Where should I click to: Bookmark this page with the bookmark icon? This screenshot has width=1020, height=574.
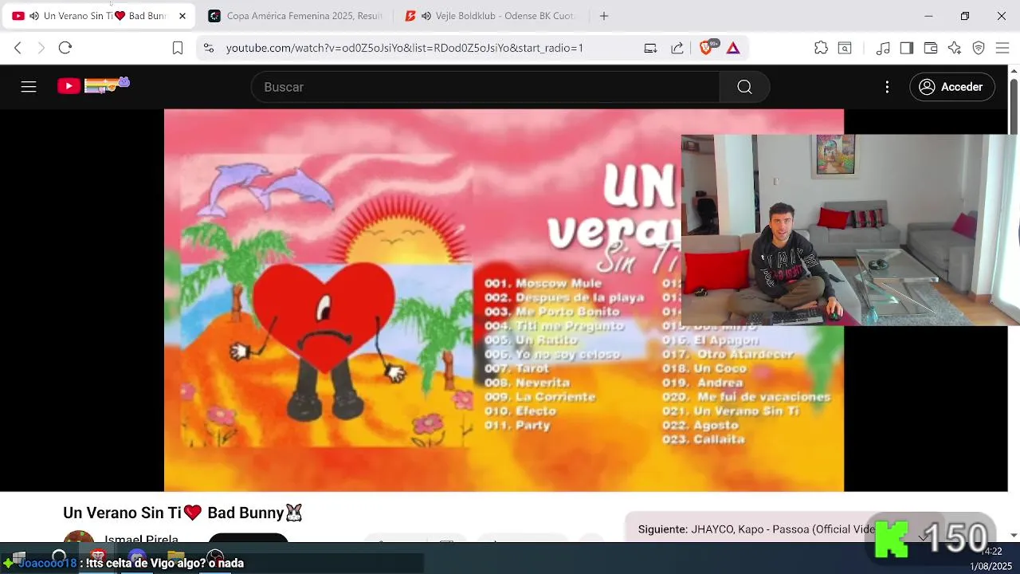click(x=178, y=48)
